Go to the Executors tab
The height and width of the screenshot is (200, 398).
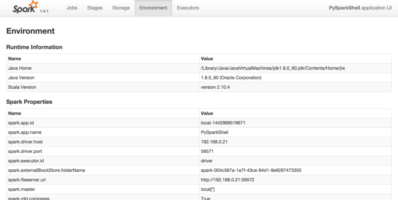(x=188, y=8)
